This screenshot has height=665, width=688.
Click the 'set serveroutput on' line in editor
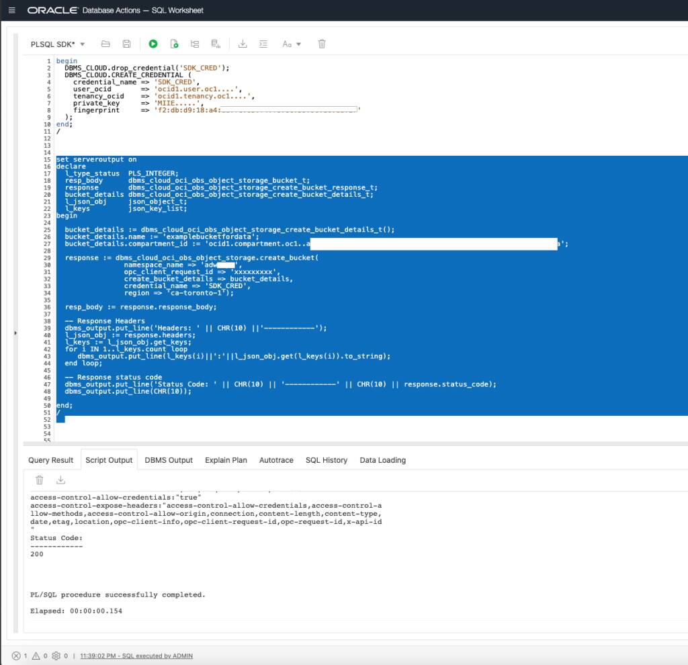(97, 159)
